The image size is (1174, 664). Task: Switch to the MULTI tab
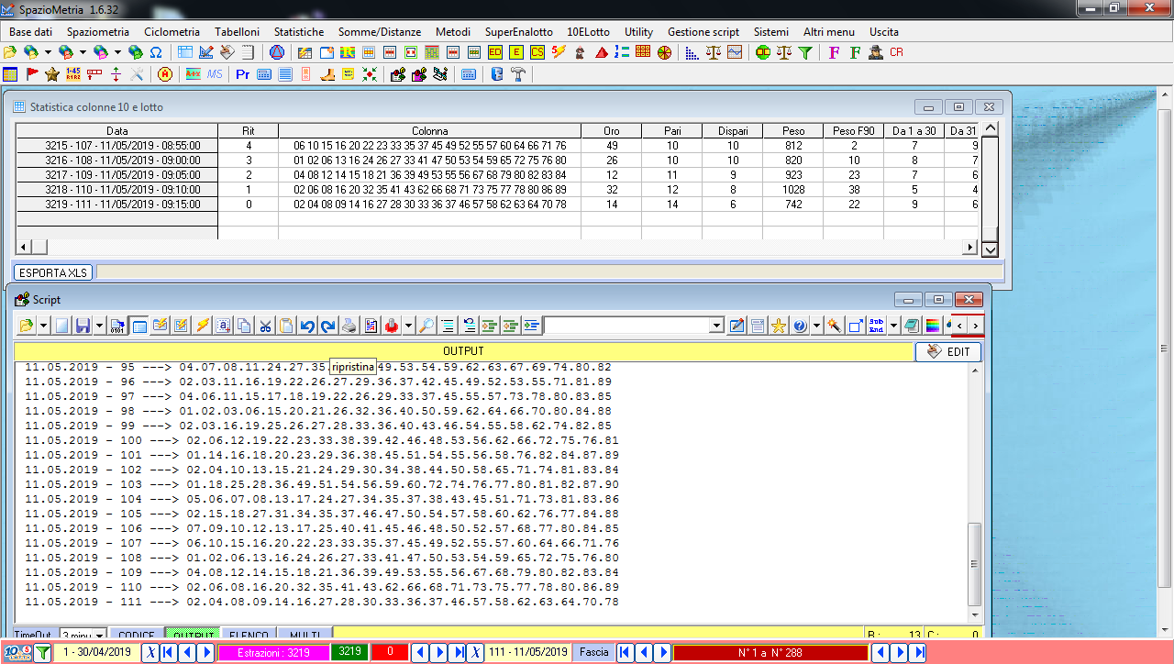point(305,635)
